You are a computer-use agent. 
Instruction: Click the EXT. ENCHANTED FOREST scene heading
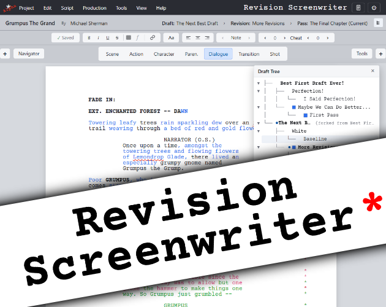click(x=138, y=111)
